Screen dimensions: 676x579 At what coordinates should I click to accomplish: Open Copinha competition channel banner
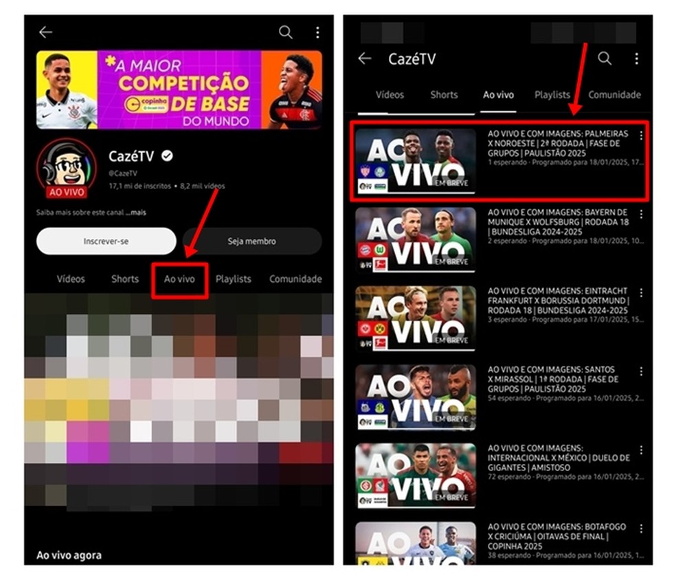tap(179, 90)
